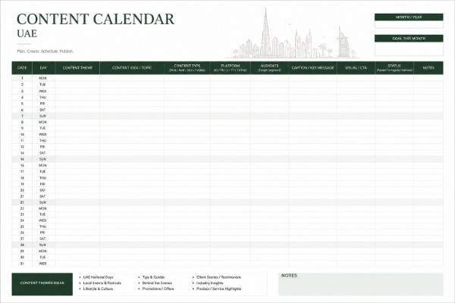The width and height of the screenshot is (455, 303).
Task: Click the THU cell beside date 4
Action: tap(43, 98)
